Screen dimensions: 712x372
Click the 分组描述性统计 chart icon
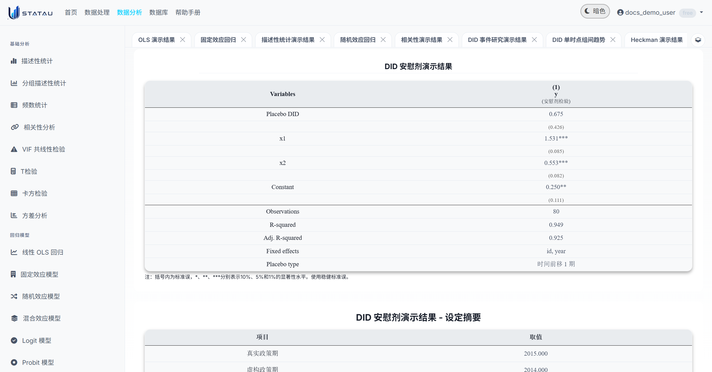(14, 83)
